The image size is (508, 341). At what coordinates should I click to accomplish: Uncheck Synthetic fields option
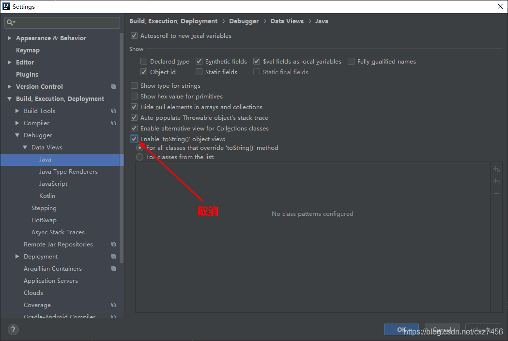pyautogui.click(x=199, y=61)
